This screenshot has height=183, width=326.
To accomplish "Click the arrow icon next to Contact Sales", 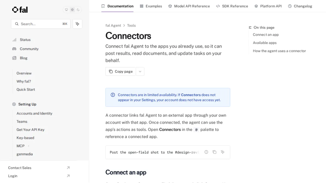I will (68, 168).
